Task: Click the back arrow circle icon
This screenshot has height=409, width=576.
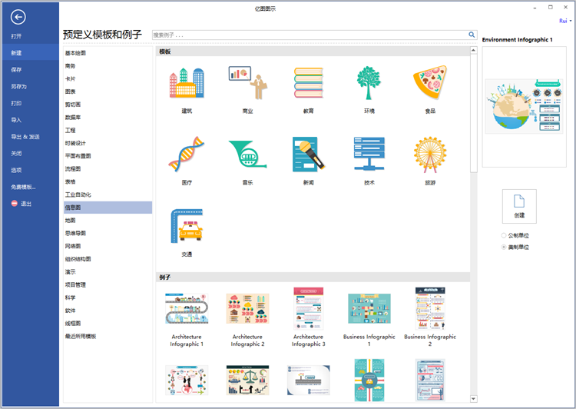Action: [18, 17]
